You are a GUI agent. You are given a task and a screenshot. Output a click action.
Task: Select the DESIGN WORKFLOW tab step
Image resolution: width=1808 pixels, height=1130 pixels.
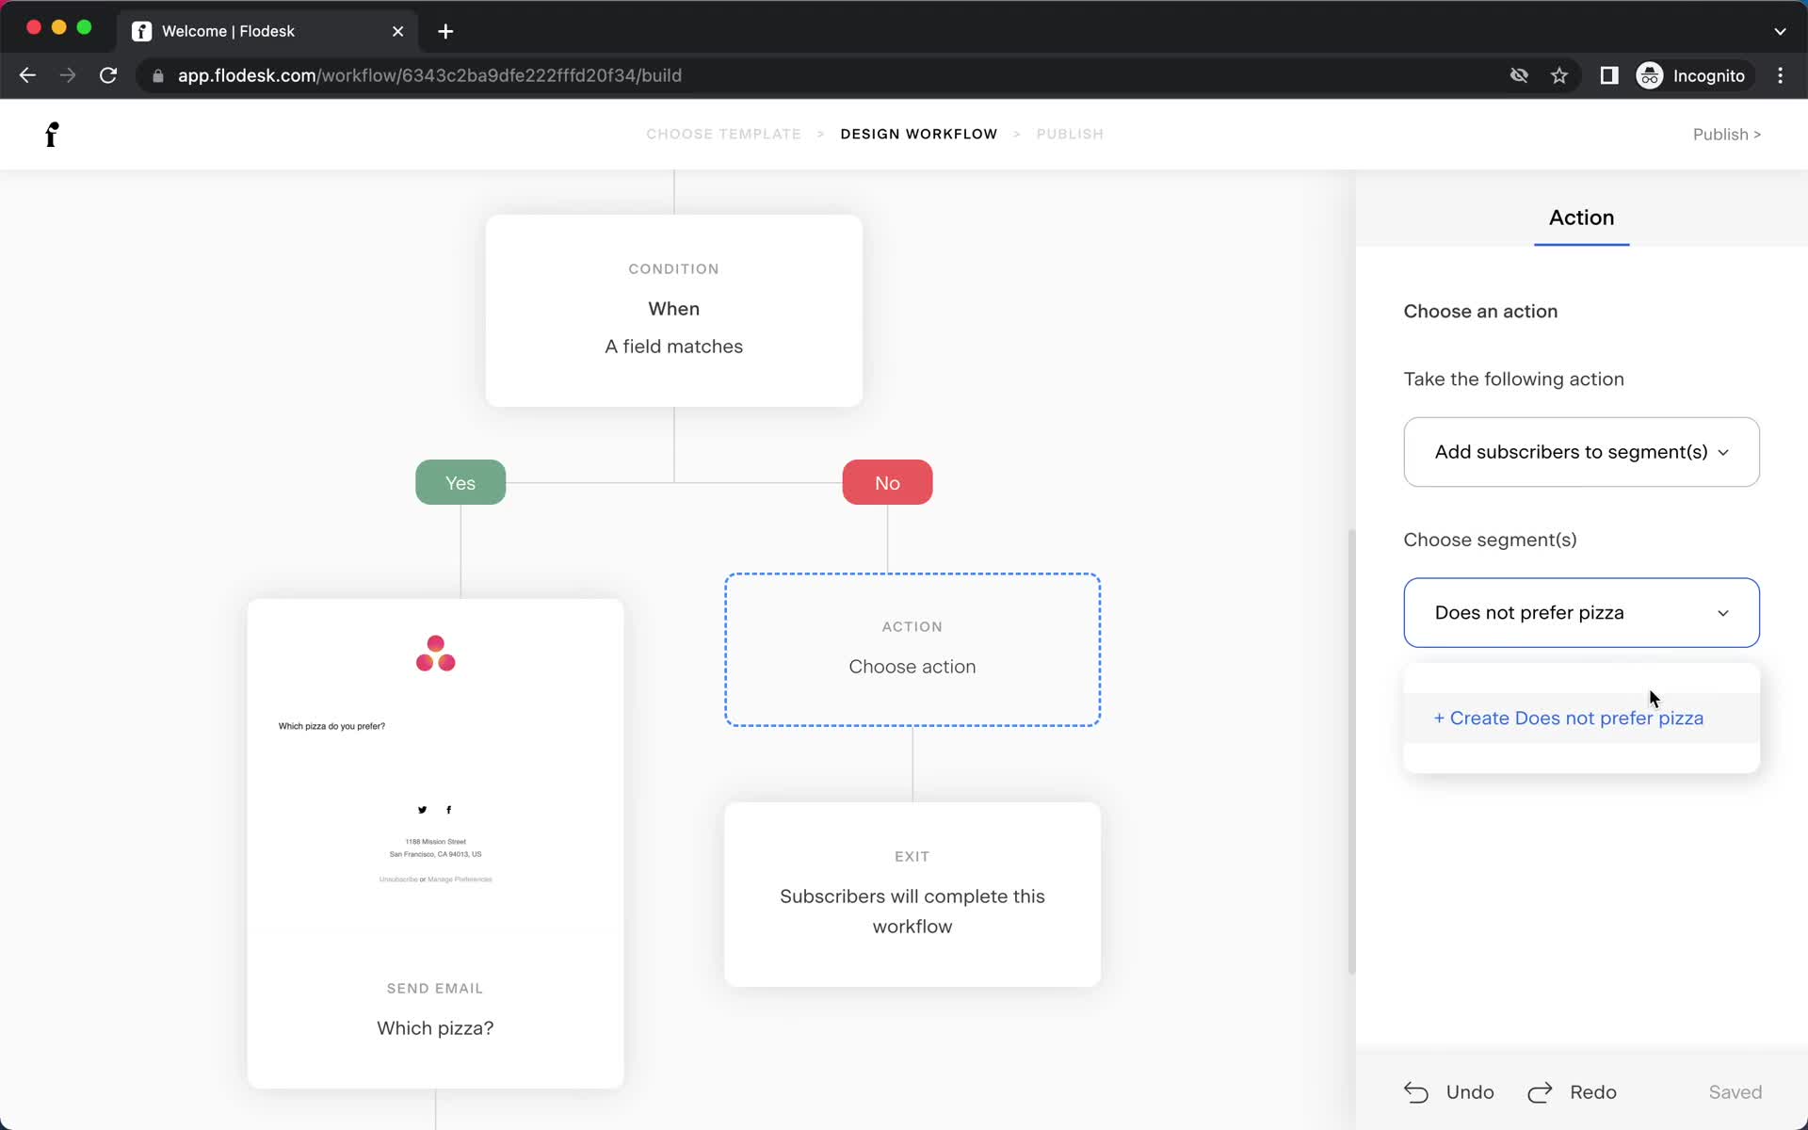click(x=918, y=134)
